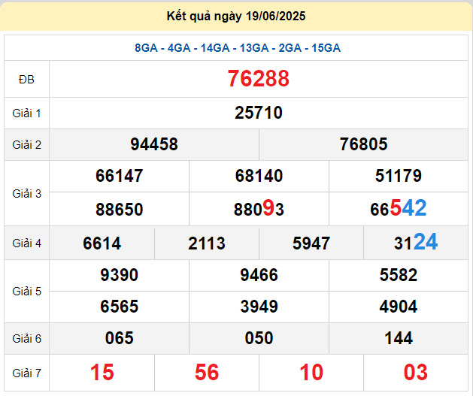Viewport: 473px width, 396px height.
Task: Click the header "Kết quả ngày 19/06/2025"
Action: coord(236,16)
